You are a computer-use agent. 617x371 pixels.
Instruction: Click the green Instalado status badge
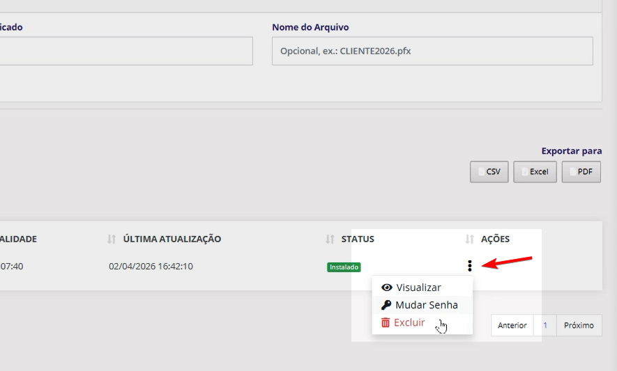tap(344, 267)
